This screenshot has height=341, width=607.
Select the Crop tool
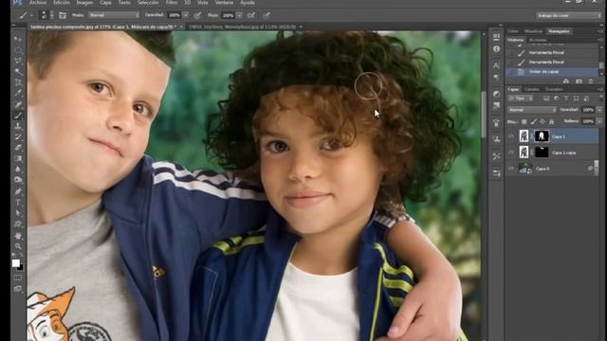coord(18,82)
